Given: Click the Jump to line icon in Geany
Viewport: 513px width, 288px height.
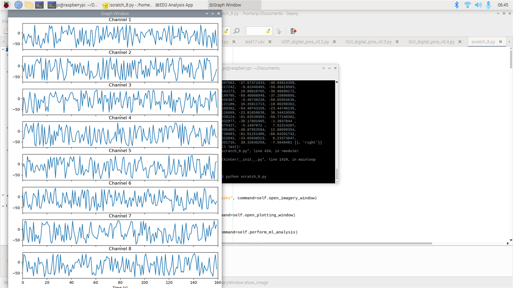Looking at the screenshot, I should 279,31.
